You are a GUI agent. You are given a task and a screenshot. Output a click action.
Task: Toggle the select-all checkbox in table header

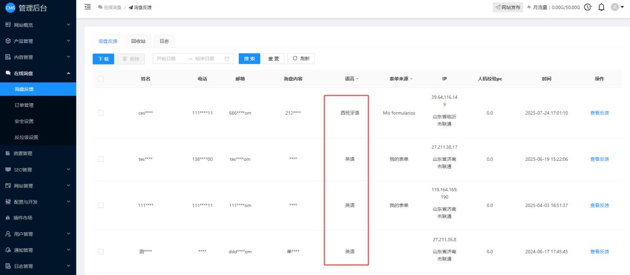101,79
